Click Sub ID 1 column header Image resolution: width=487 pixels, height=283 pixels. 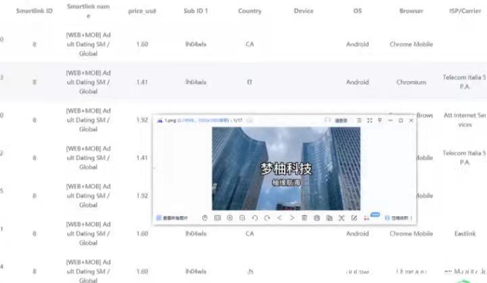pyautogui.click(x=195, y=11)
